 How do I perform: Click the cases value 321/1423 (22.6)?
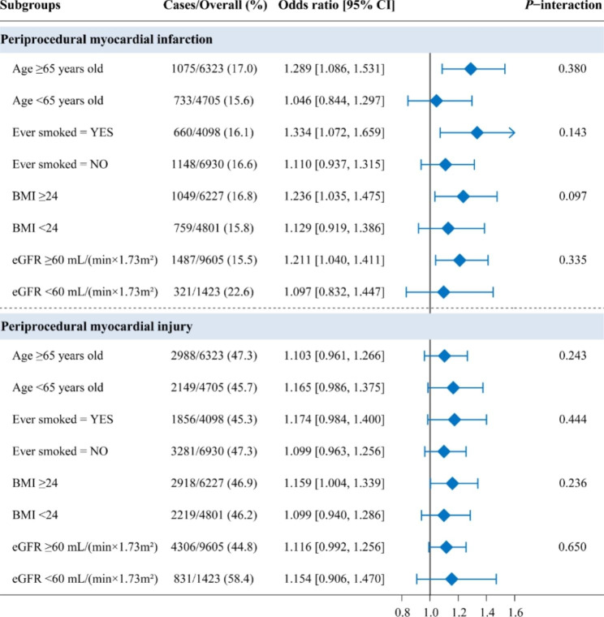pos(213,291)
